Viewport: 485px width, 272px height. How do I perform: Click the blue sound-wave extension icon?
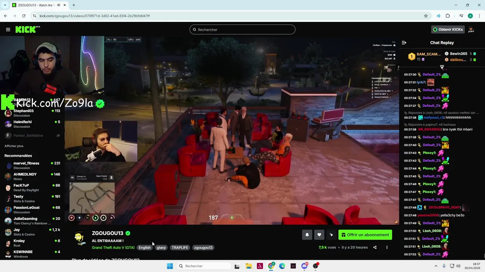[x=438, y=16]
